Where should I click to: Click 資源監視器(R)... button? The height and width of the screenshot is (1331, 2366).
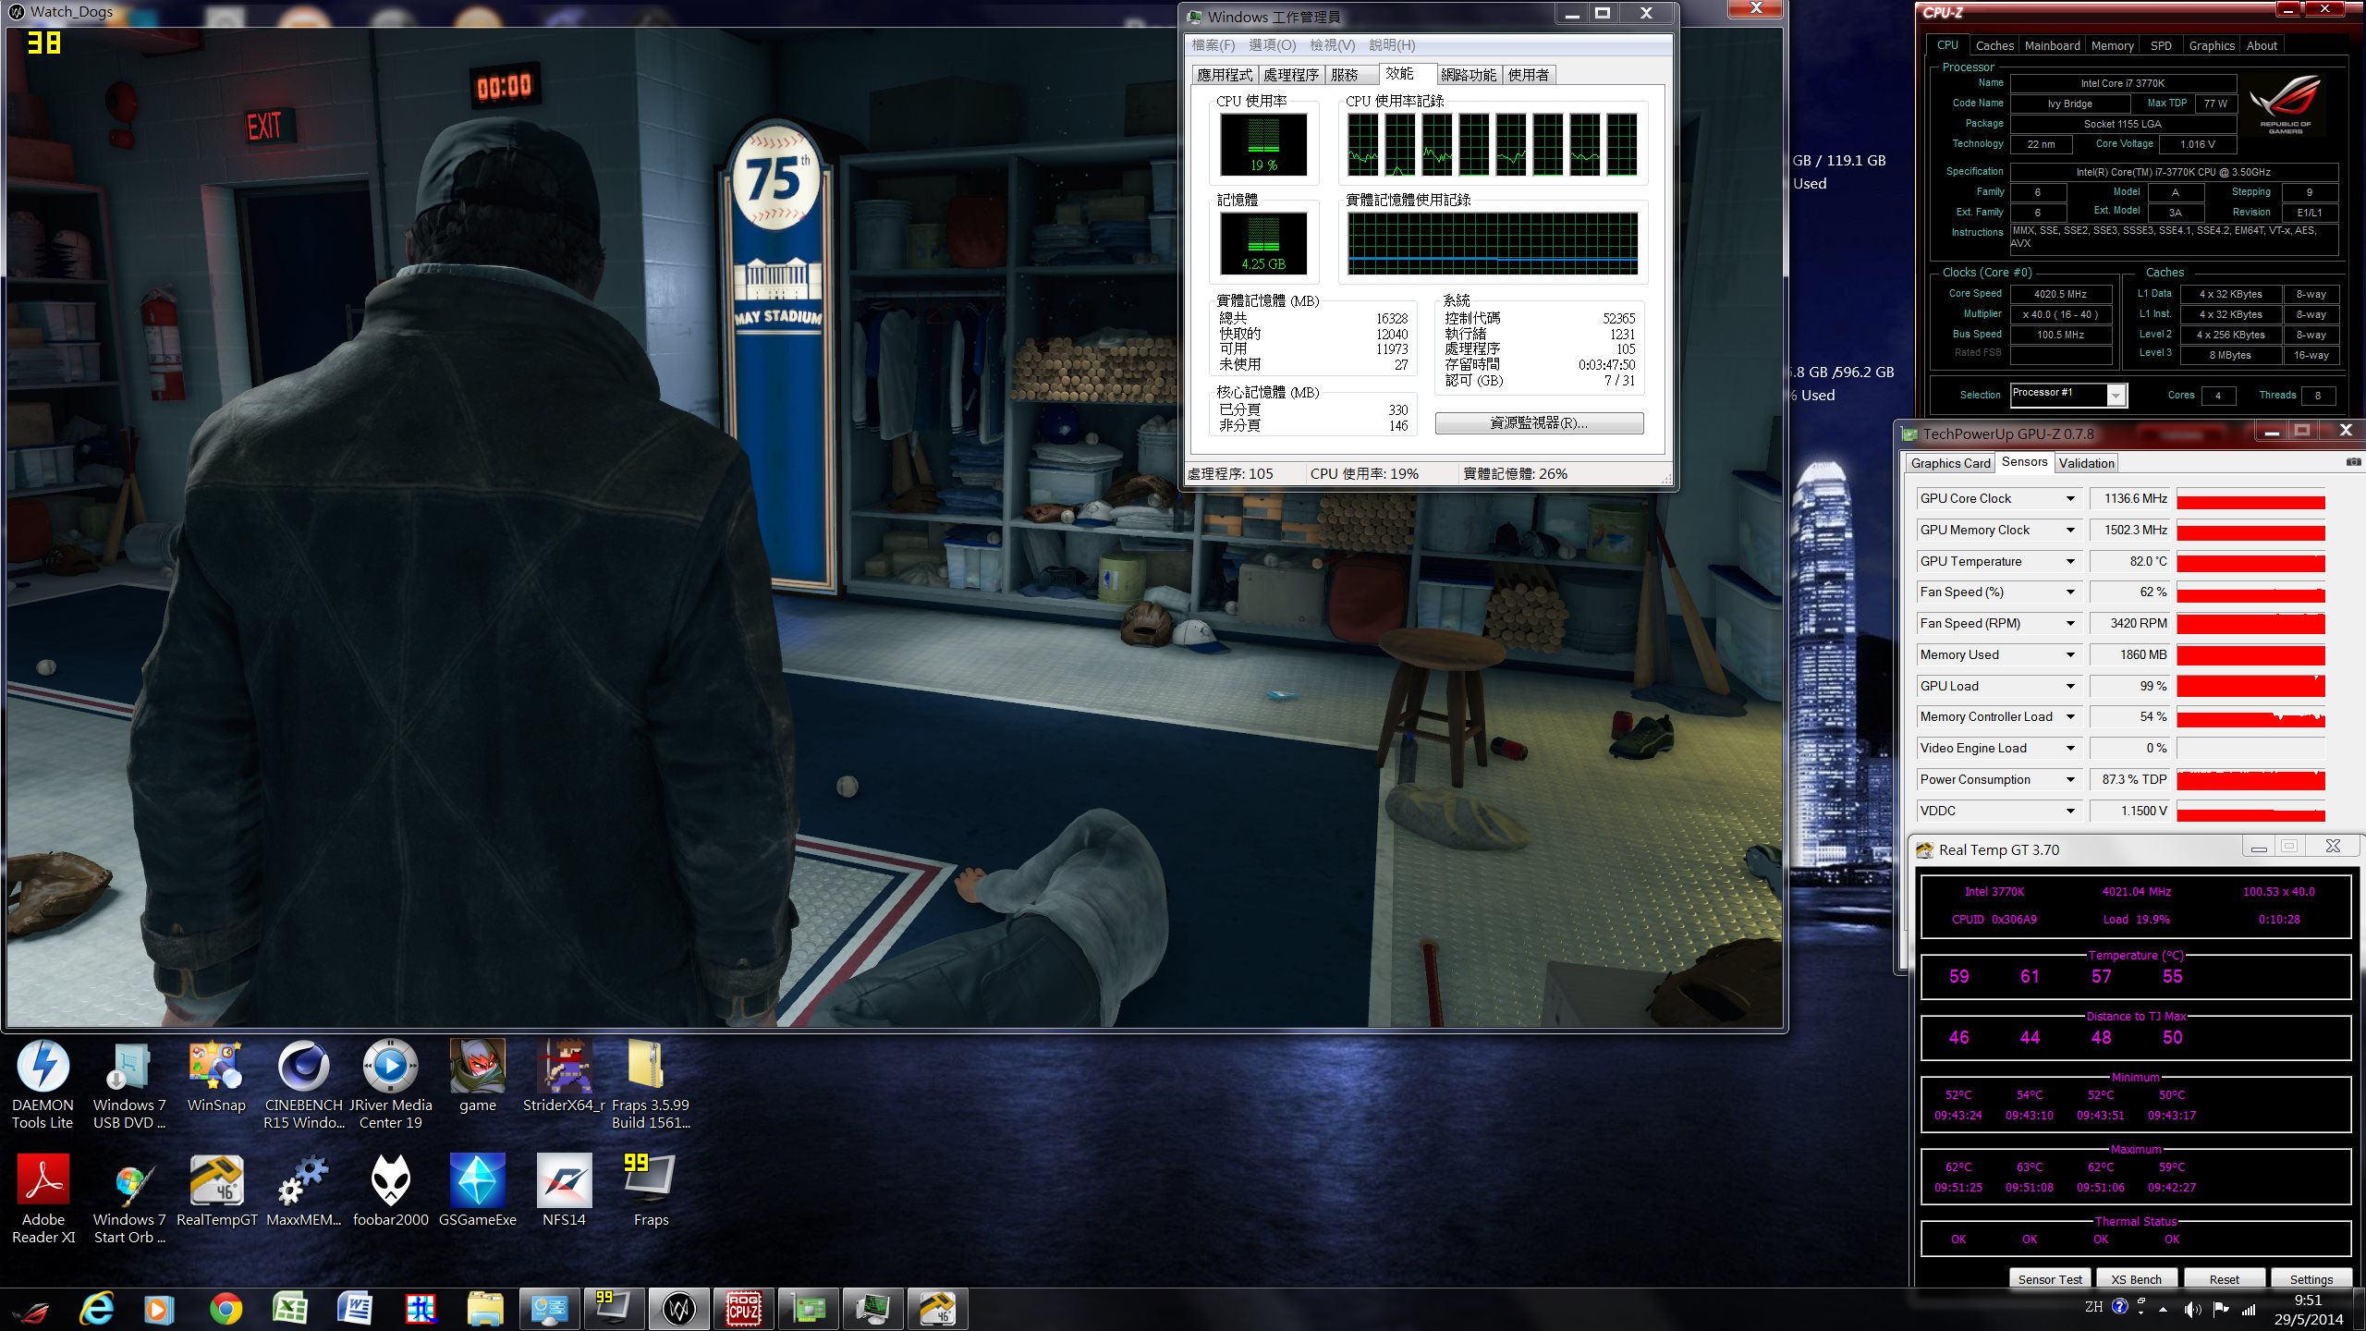(1539, 422)
